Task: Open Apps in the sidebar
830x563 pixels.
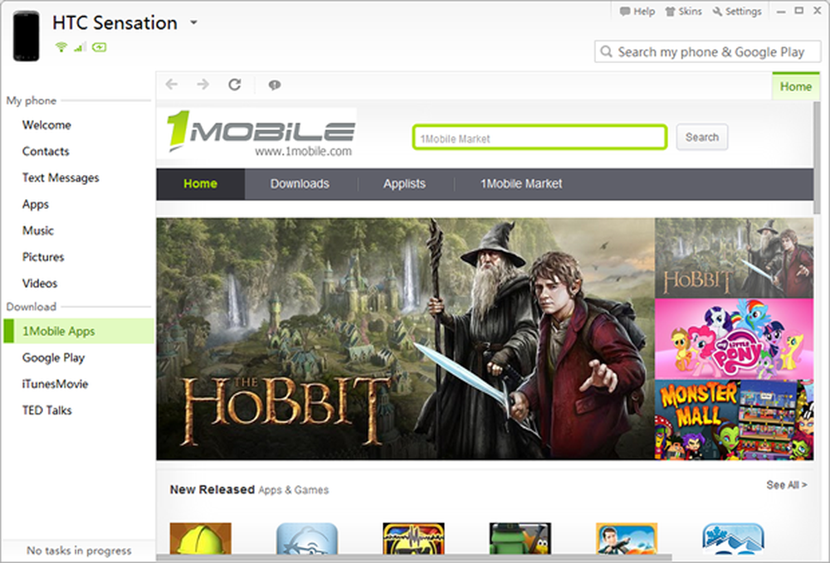Action: pyautogui.click(x=36, y=205)
